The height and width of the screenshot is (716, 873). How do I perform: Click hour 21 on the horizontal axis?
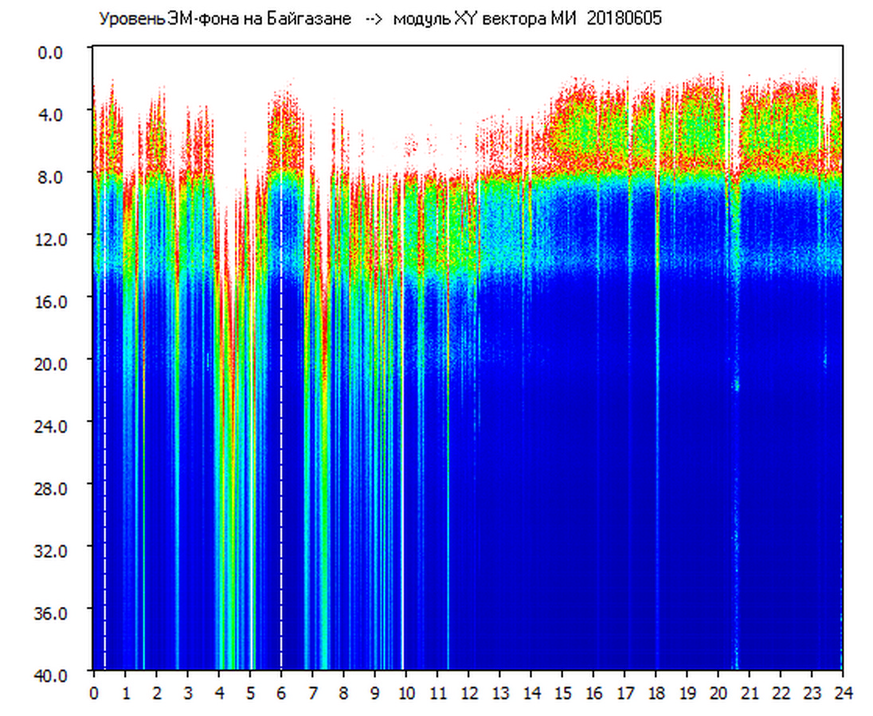click(x=750, y=693)
